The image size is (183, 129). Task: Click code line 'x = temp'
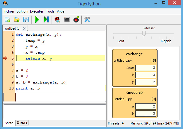click(x=35, y=52)
